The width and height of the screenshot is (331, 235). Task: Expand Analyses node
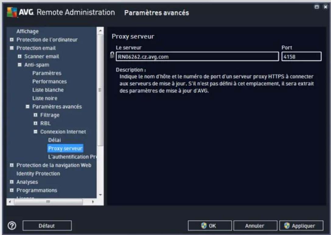(x=12, y=182)
